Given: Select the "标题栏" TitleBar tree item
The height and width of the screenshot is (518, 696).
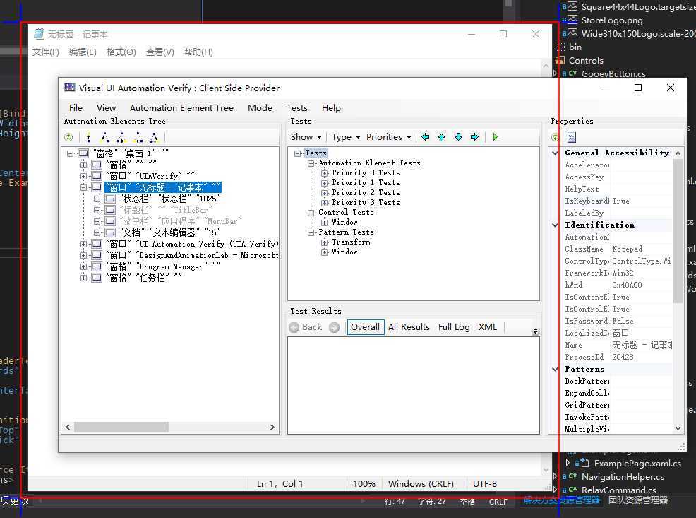Looking at the screenshot, I should (166, 210).
